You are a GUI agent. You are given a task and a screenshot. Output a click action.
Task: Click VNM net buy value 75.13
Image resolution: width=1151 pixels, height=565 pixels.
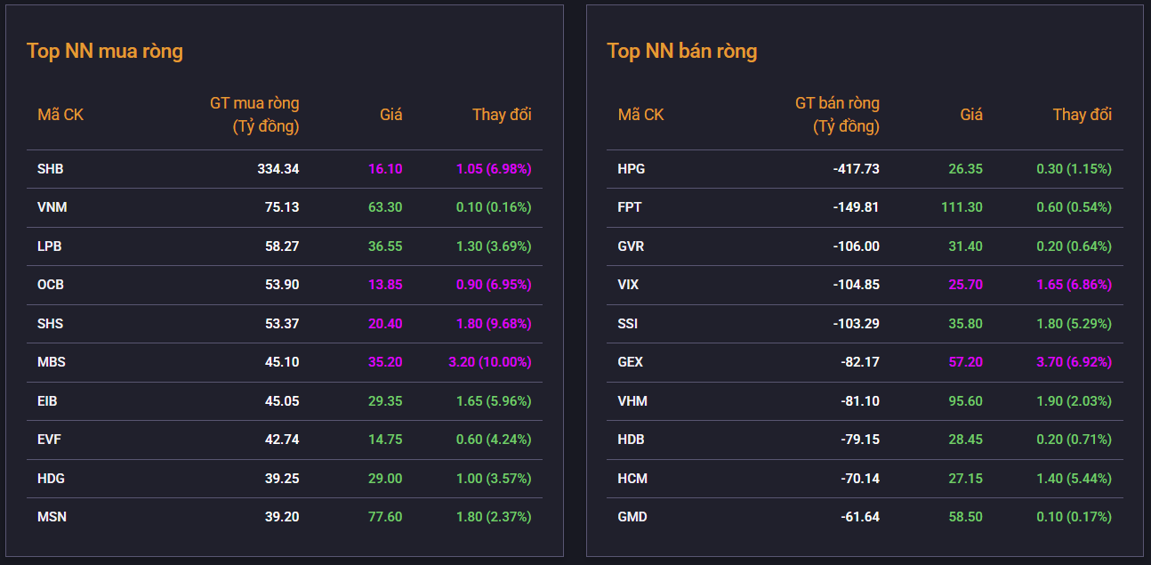coord(282,207)
